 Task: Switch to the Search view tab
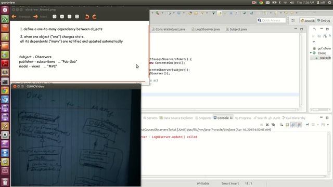pyautogui.click(x=260, y=118)
